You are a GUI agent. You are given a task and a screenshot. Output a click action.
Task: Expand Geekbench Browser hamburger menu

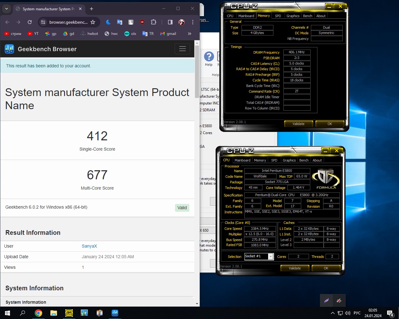[x=182, y=49]
